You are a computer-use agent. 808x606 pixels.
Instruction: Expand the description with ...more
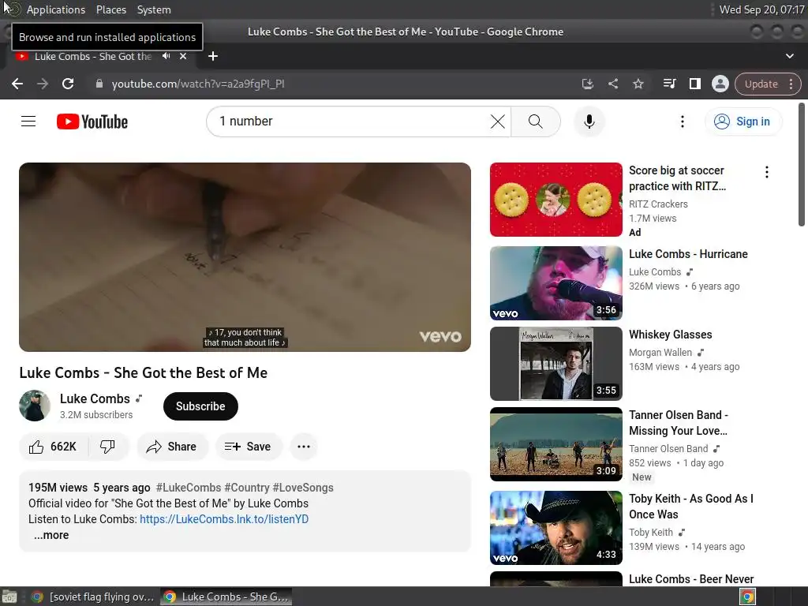click(51, 535)
